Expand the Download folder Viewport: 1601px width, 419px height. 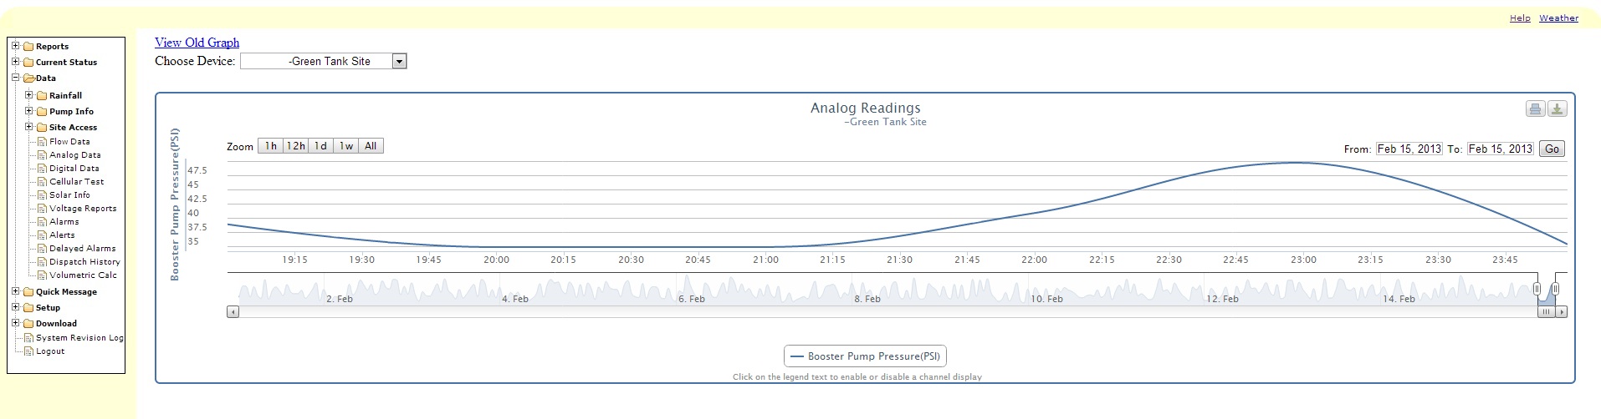(15, 323)
